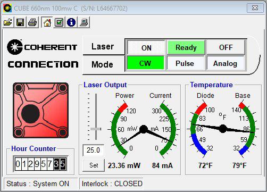Click the Temperature group label

coord(211,85)
